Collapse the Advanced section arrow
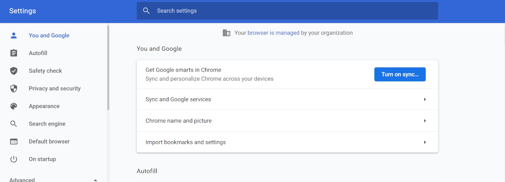 (x=95, y=180)
